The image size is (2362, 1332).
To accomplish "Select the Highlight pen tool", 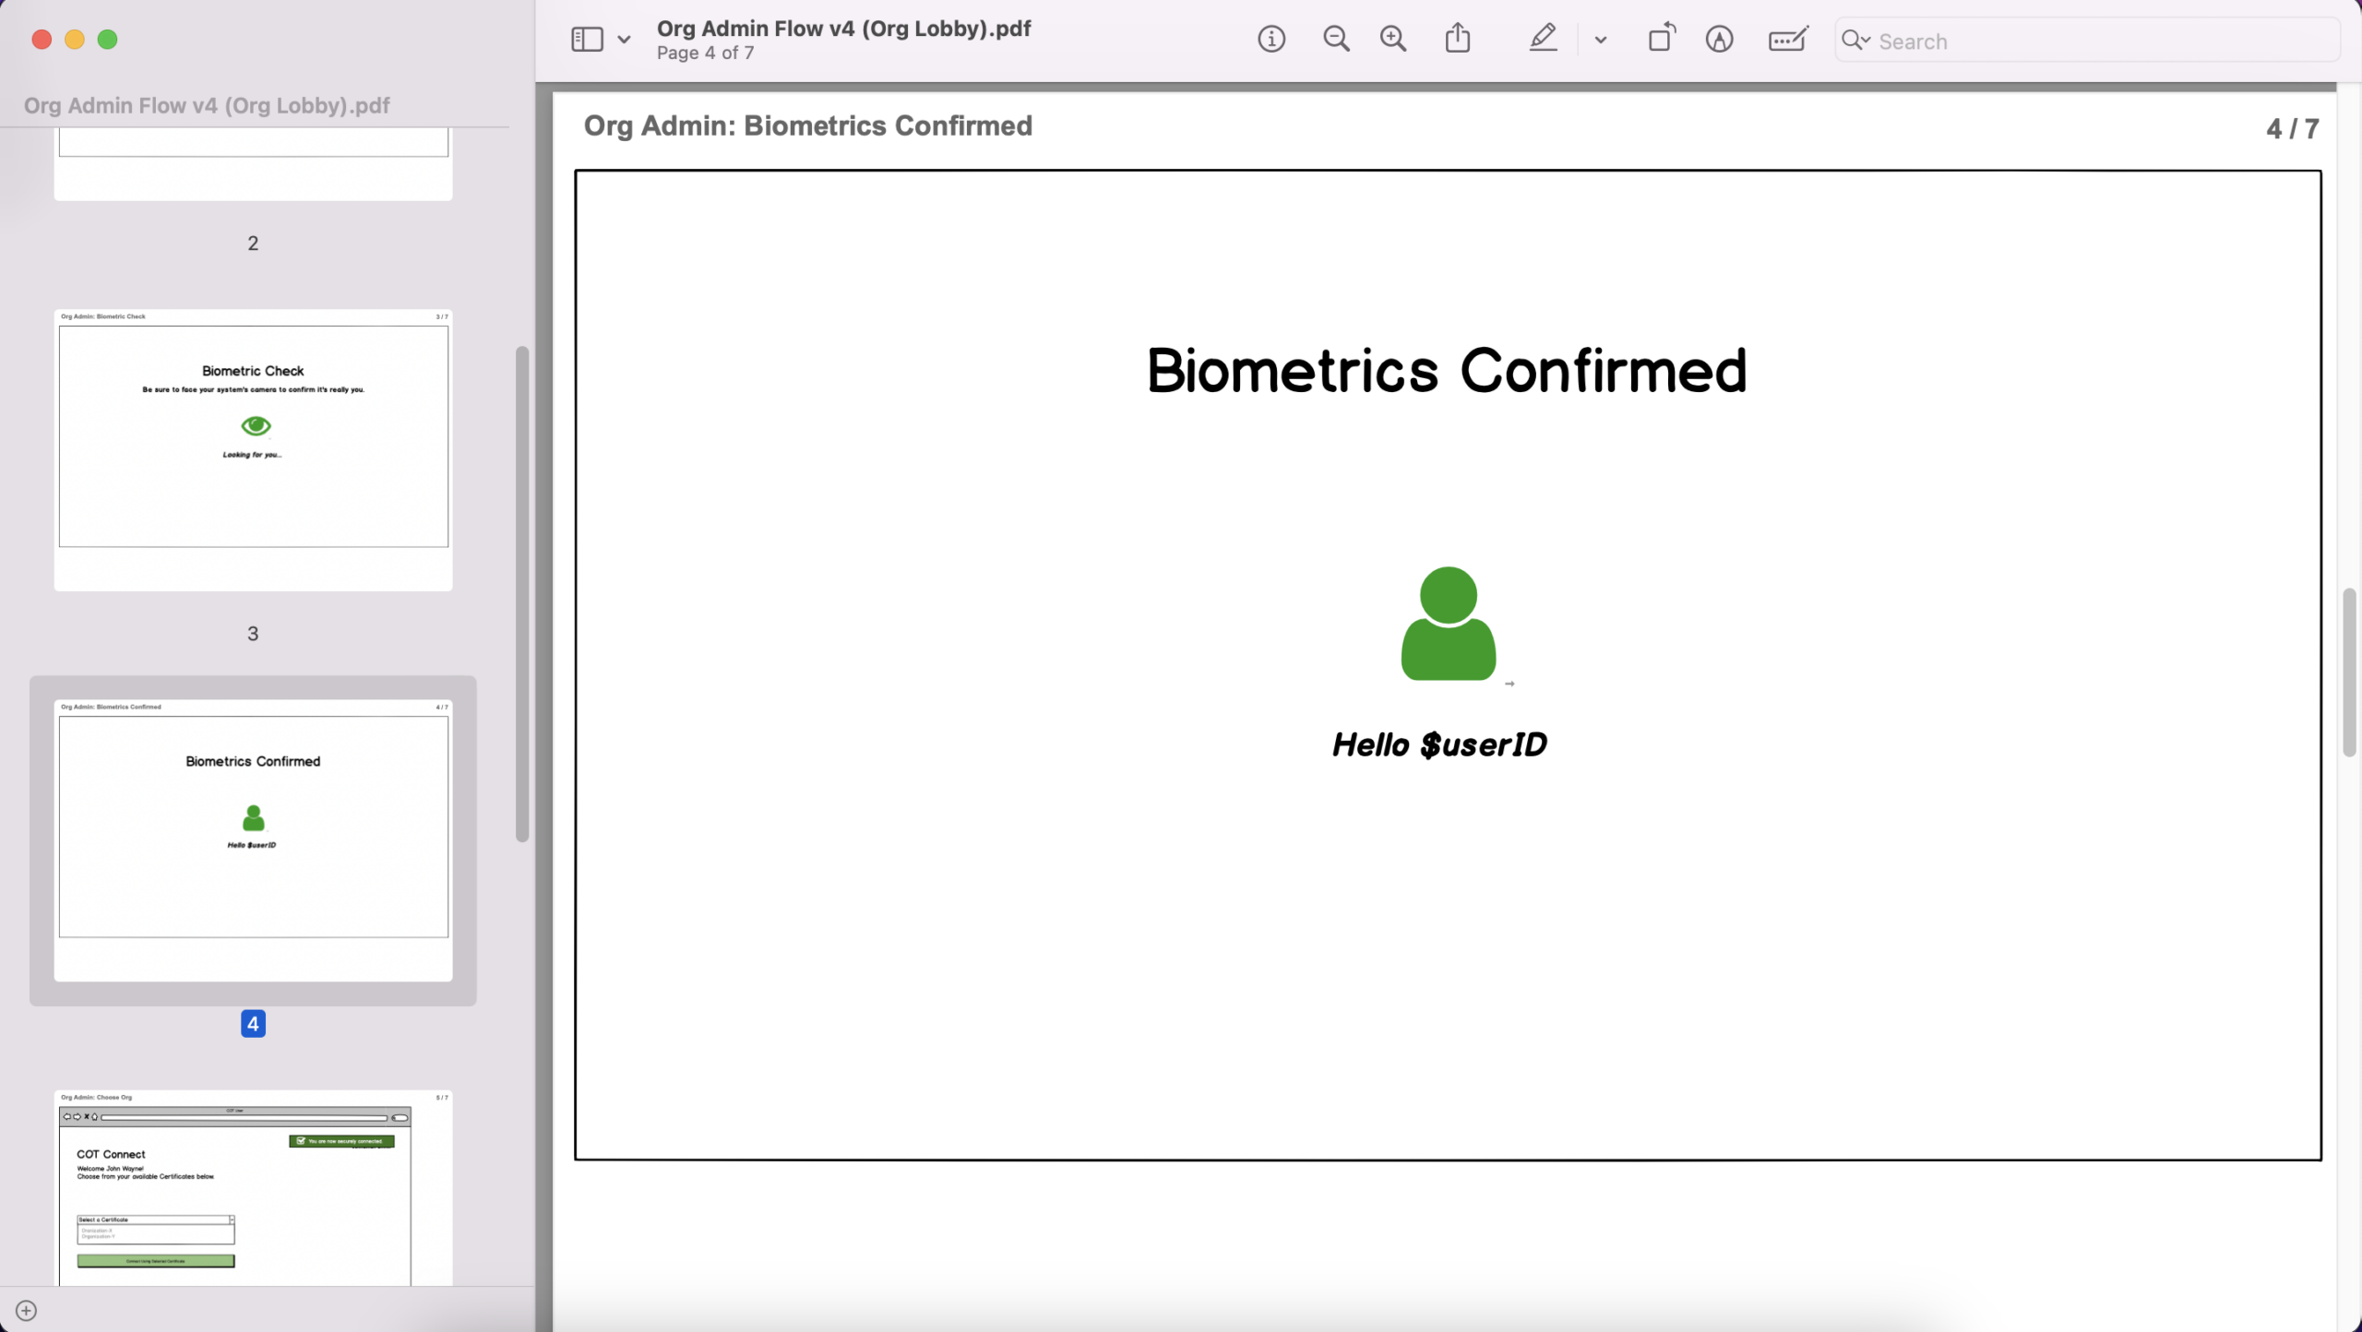I will 1543,39.
